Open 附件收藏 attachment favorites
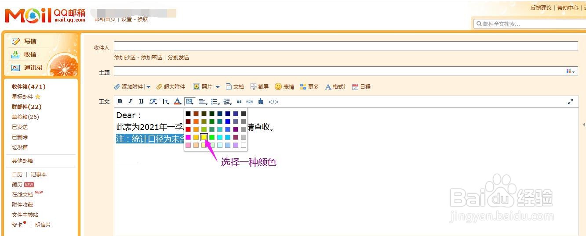 pos(22,204)
